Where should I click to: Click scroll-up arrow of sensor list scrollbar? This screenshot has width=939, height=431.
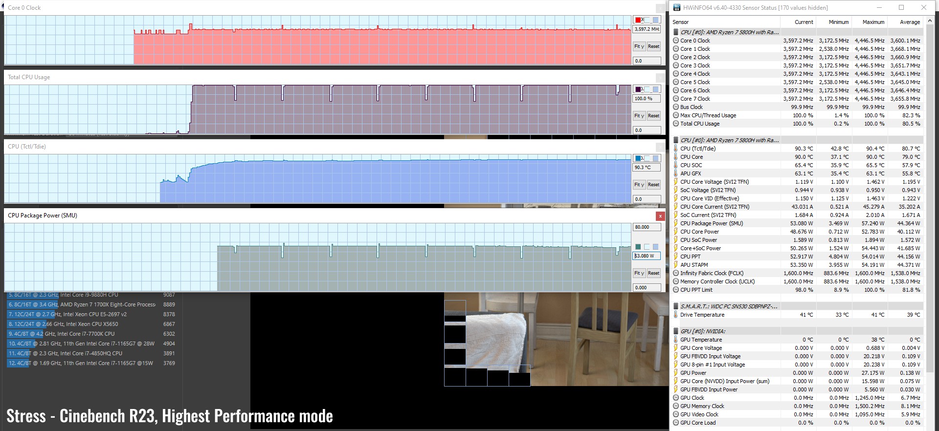930,21
